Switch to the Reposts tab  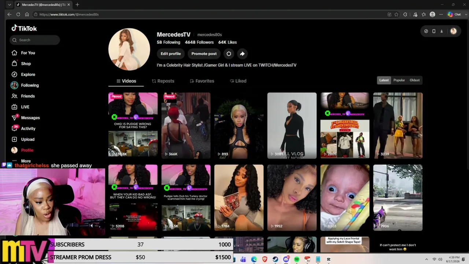(163, 81)
